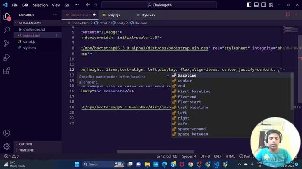The image size is (302, 169).
Task: Click the Port live server status item
Action: pos(247,156)
